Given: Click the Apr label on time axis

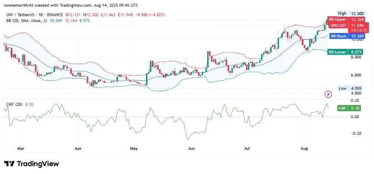Looking at the screenshot, I should (x=78, y=149).
